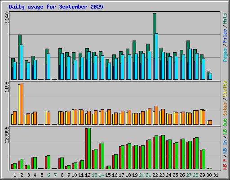
Task: Click day label 17 on the x-axis
Action: (x=121, y=175)
